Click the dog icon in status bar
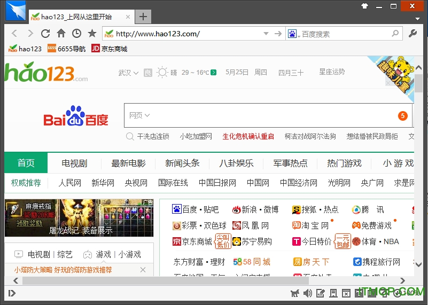This screenshot has width=428, height=305. pyautogui.click(x=294, y=293)
